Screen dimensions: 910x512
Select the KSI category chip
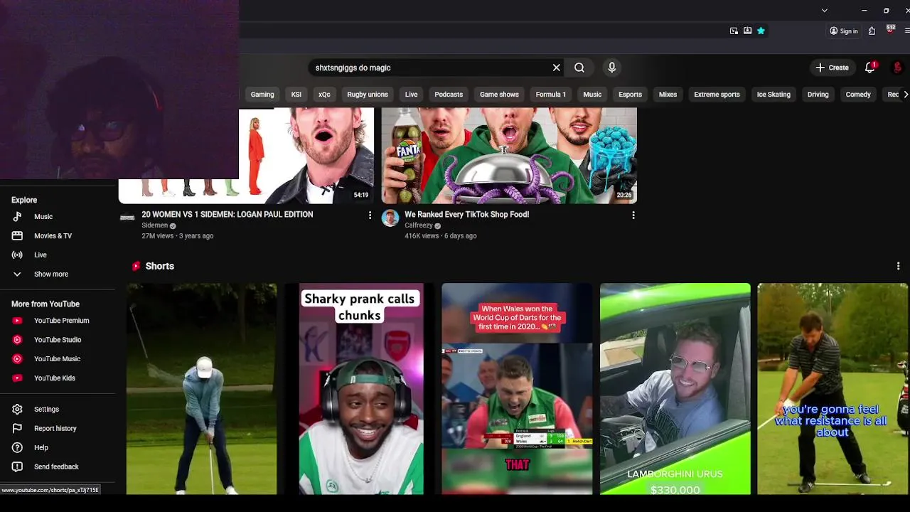[x=296, y=94]
